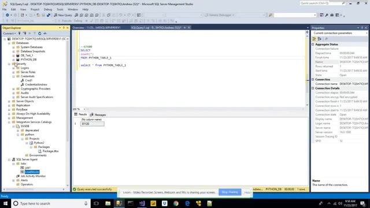
Task: Expand the System Databases folder
Action: pyautogui.click(x=13, y=47)
